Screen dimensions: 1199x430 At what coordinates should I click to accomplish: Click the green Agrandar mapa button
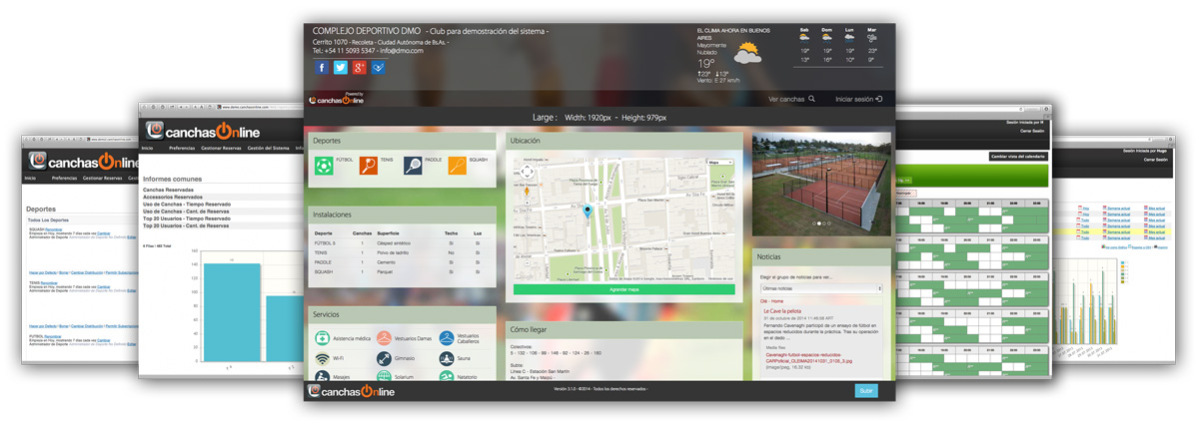pos(623,289)
